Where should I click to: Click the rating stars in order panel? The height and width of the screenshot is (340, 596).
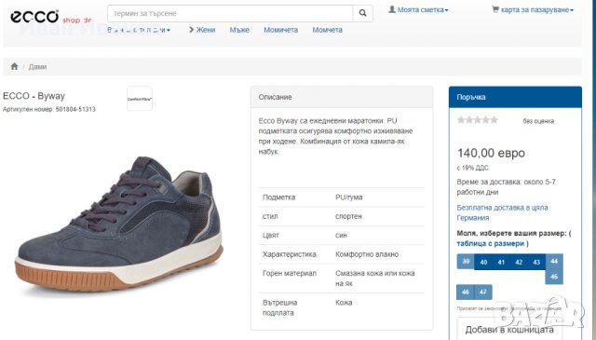[x=478, y=120]
